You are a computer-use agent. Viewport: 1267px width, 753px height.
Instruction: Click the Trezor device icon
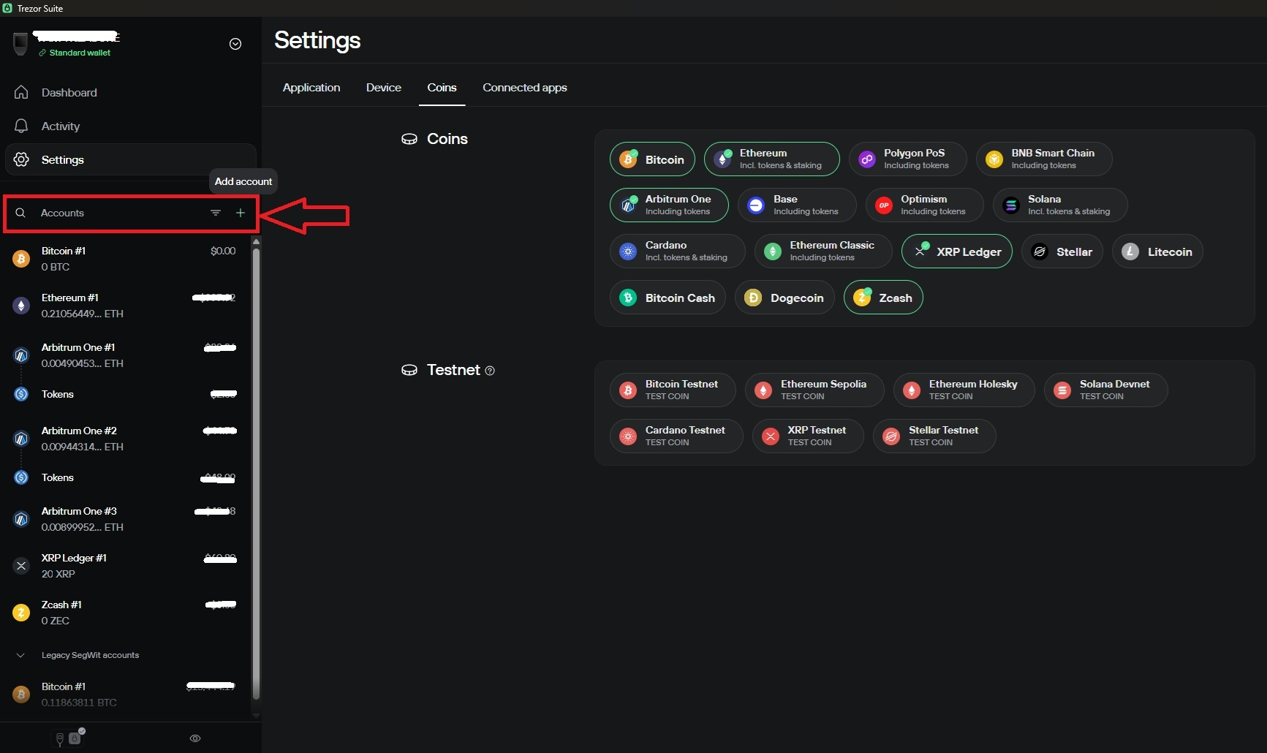[20, 44]
